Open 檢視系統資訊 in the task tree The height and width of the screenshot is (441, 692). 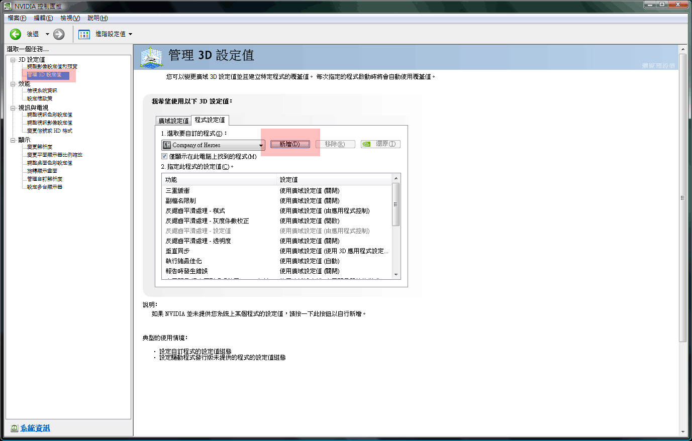click(x=42, y=91)
